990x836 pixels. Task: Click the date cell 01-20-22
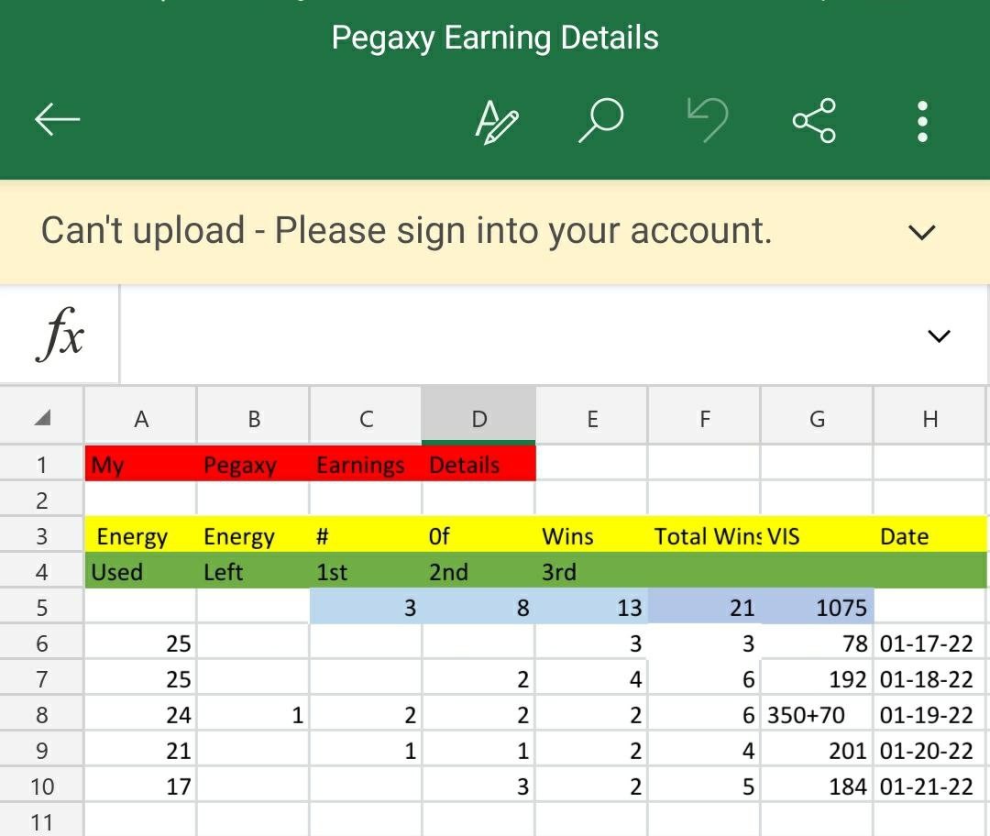tap(929, 750)
